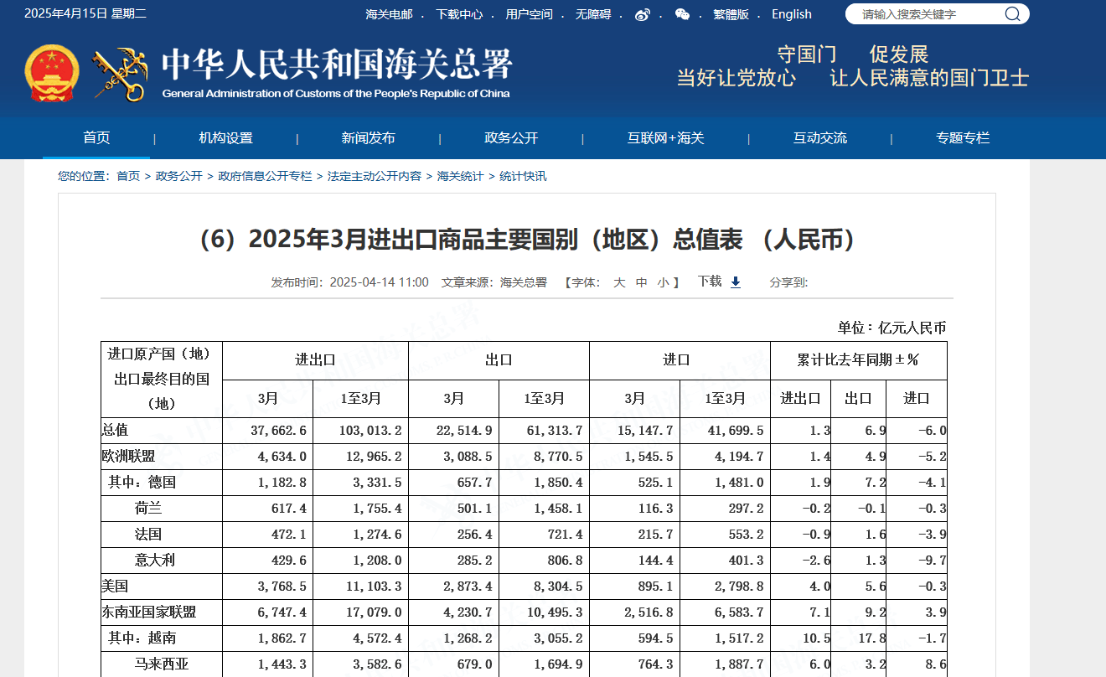Click the 累计比去年同期±% header

tap(859, 360)
